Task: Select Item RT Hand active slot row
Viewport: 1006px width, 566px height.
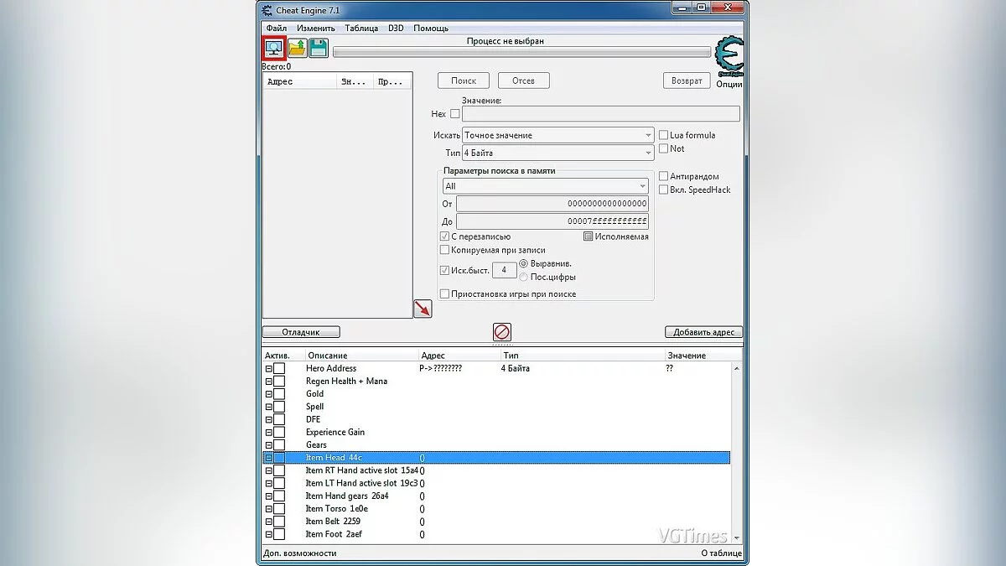Action: tap(496, 470)
